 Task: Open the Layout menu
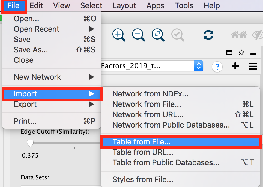pos(124,5)
